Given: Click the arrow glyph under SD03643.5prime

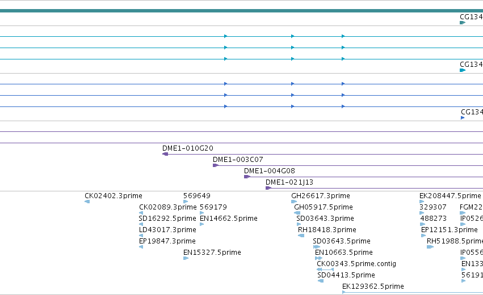Looking at the screenshot, I should [316, 247].
